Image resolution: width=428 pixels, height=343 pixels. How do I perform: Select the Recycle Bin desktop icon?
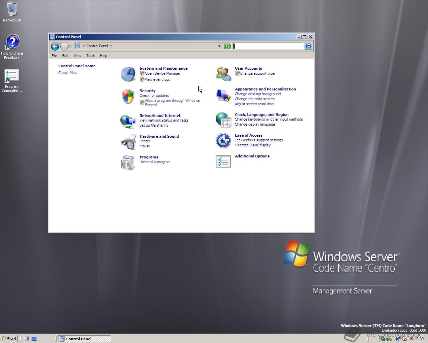pyautogui.click(x=12, y=12)
